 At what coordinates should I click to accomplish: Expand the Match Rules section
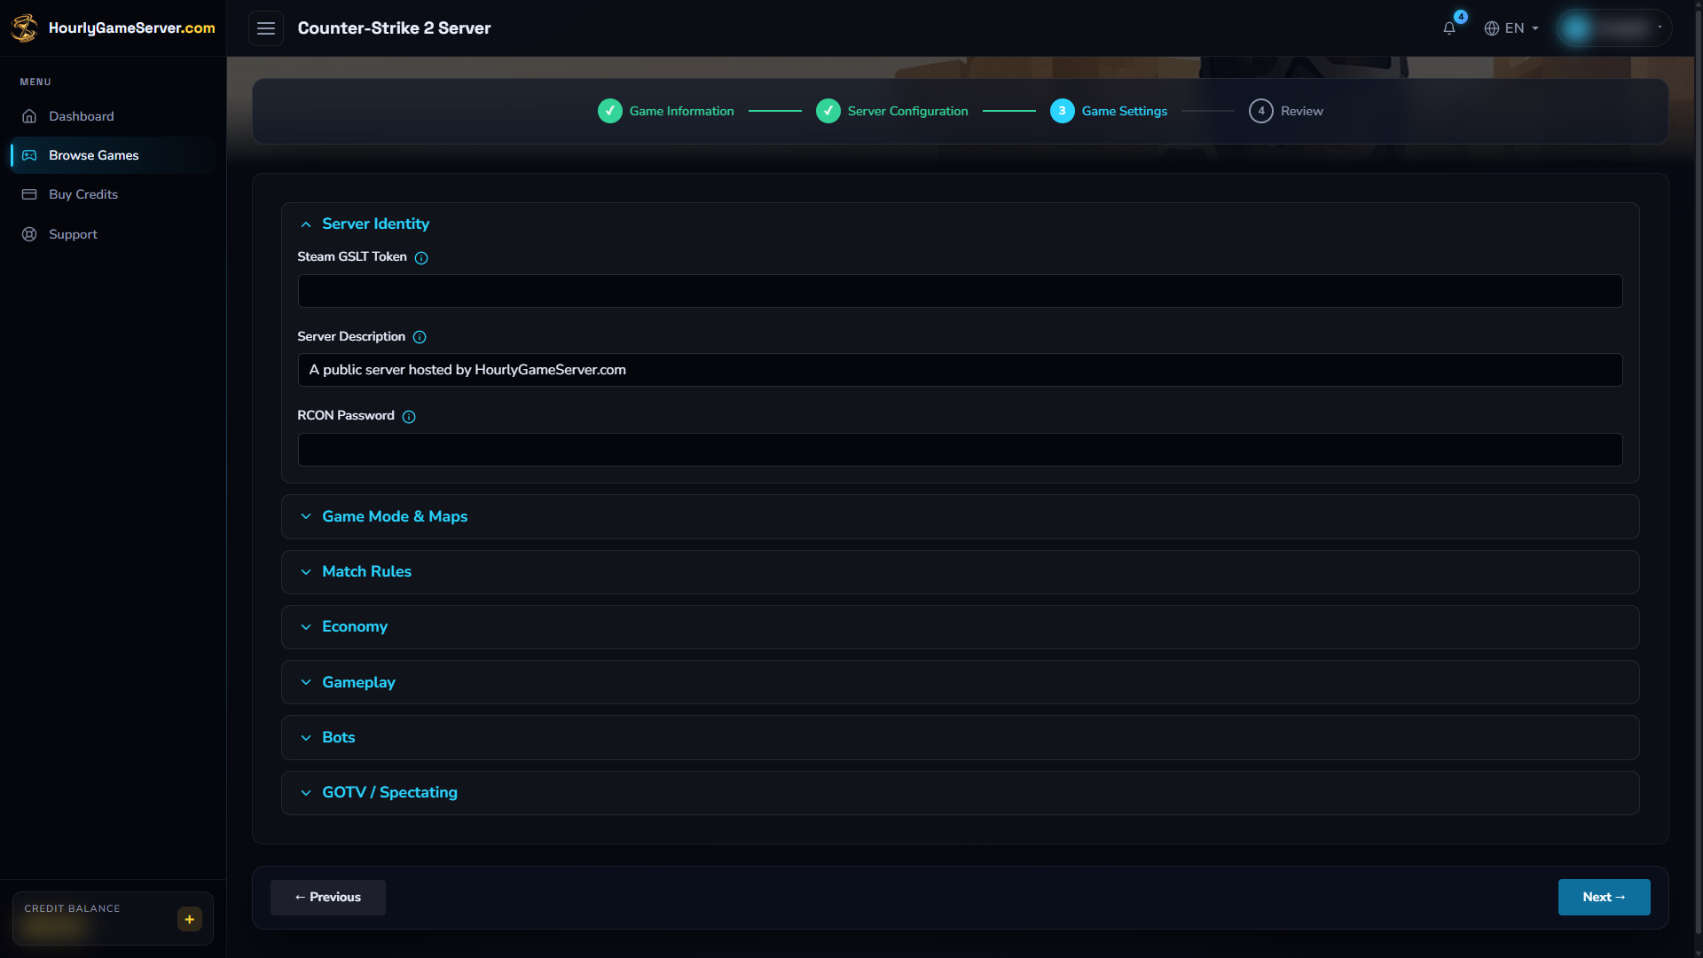click(x=960, y=571)
